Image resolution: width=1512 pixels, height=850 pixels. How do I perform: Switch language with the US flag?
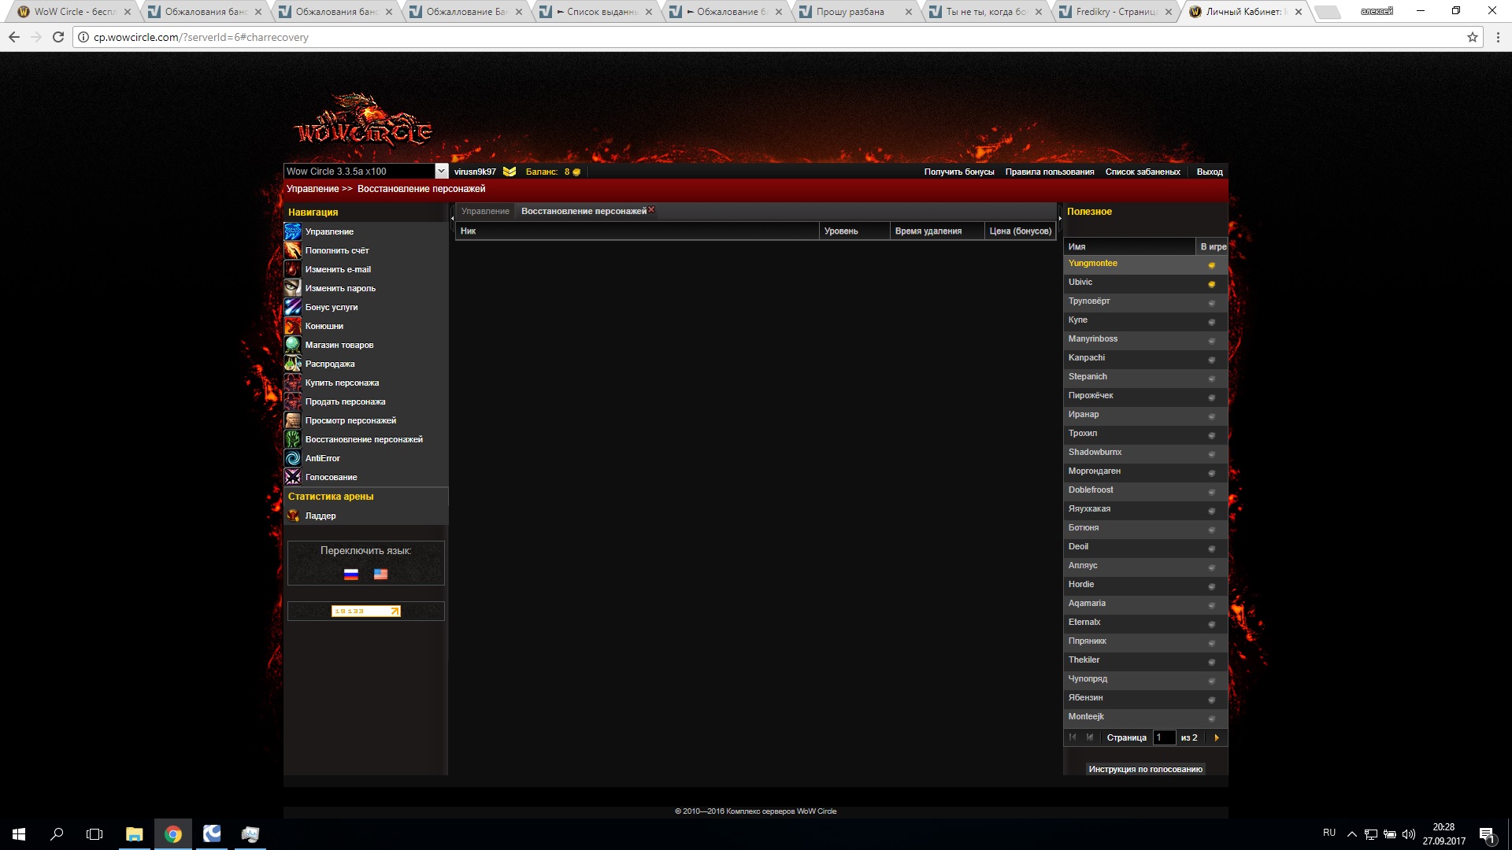380,575
